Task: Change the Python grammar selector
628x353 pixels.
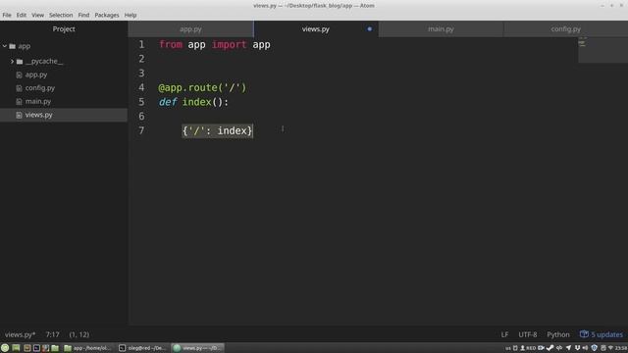Action: (x=558, y=334)
